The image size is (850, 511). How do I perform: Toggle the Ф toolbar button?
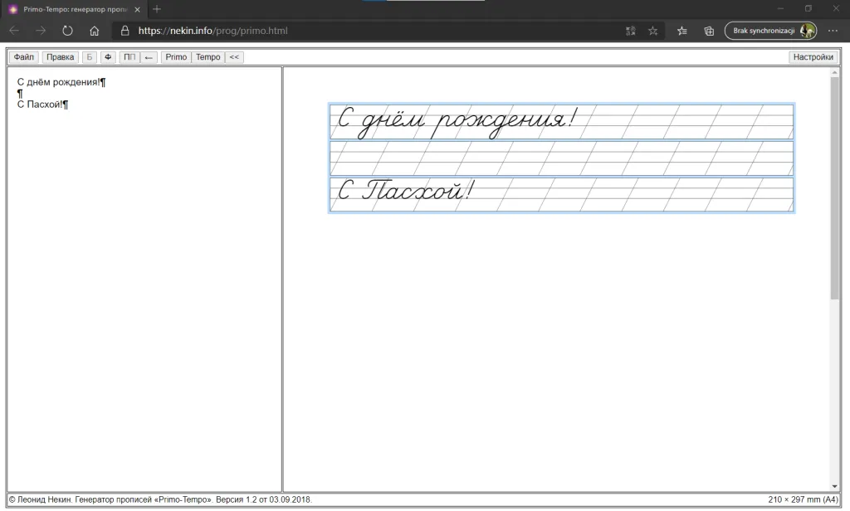pyautogui.click(x=108, y=57)
